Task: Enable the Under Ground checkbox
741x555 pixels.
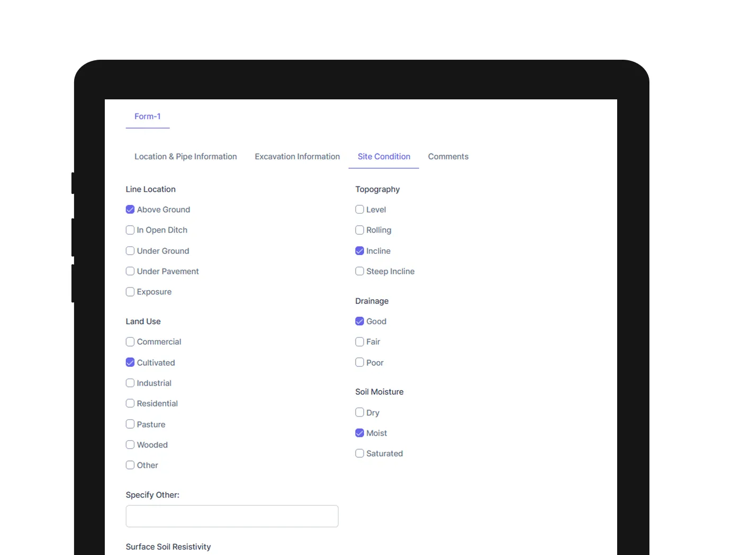Action: pos(130,251)
